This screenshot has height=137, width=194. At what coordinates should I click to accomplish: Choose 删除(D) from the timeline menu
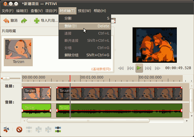pos(85,26)
